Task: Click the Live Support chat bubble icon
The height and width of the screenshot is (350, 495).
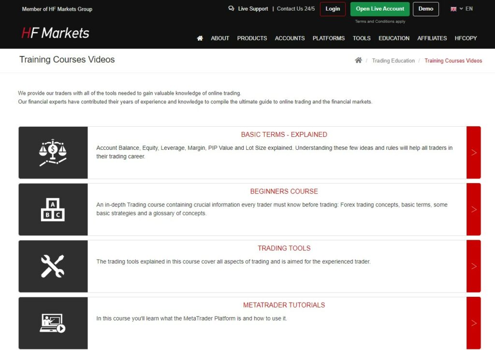Action: click(x=231, y=9)
